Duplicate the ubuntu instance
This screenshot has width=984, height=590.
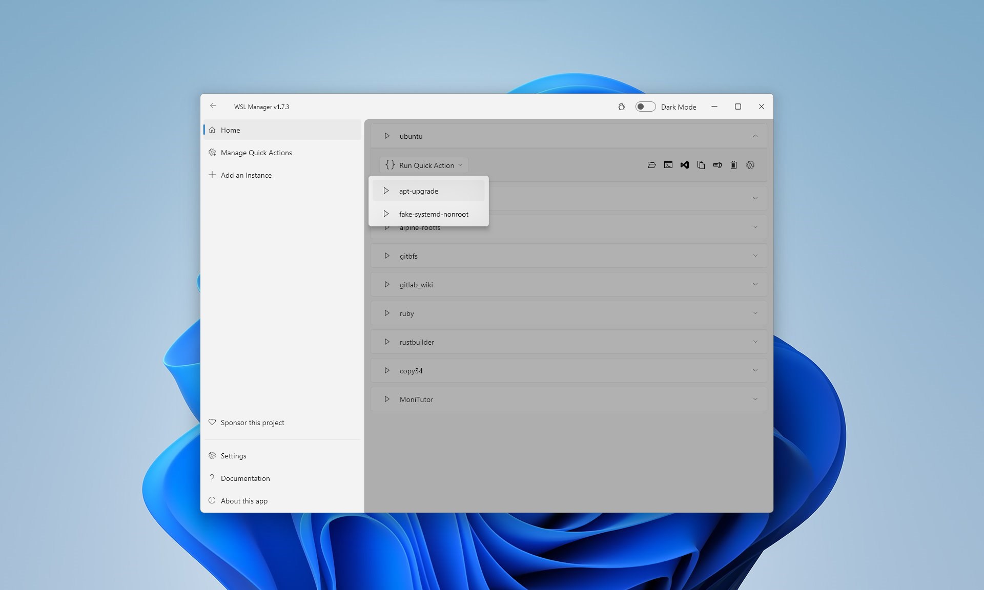click(x=701, y=165)
